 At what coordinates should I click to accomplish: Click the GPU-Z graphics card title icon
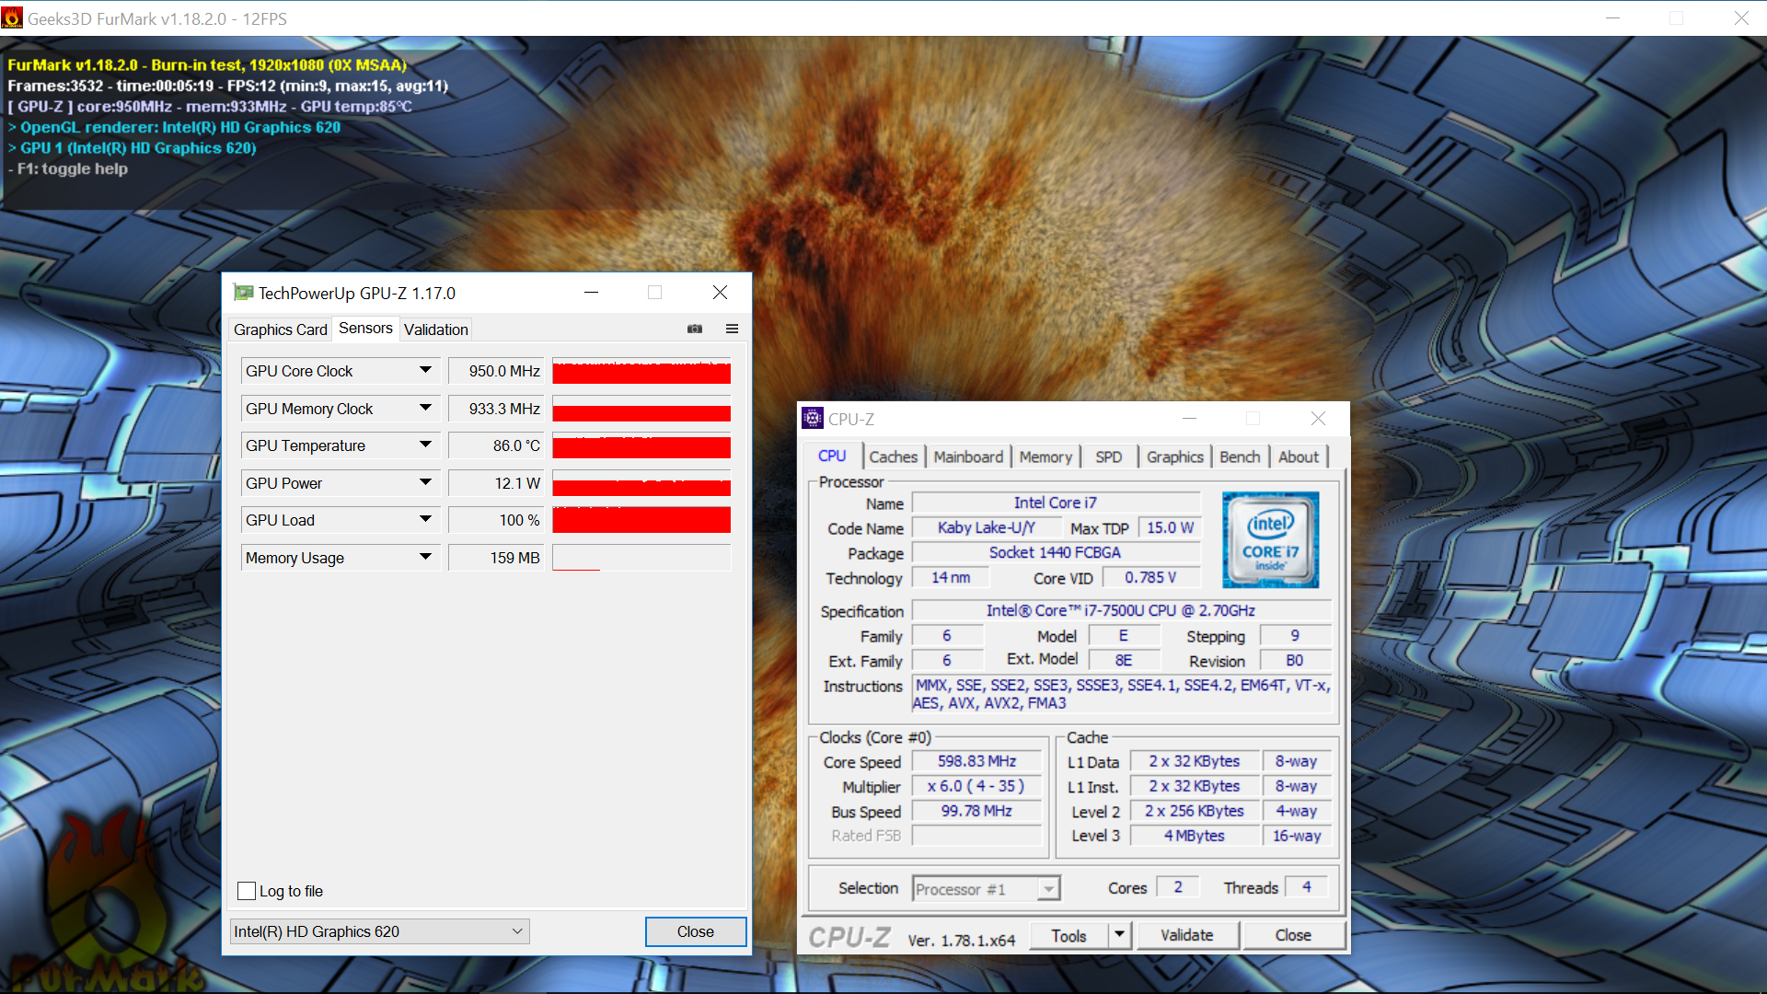pos(243,293)
